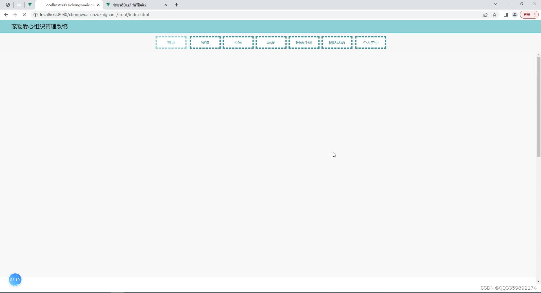The image size is (541, 293).
Task: Open the 个人中心 nav item
Action: click(371, 42)
